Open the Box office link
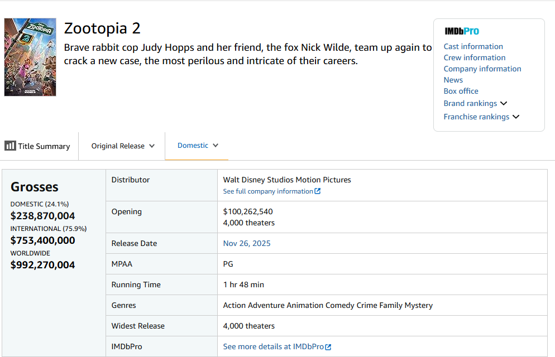Image resolution: width=555 pixels, height=357 pixels. coord(461,91)
